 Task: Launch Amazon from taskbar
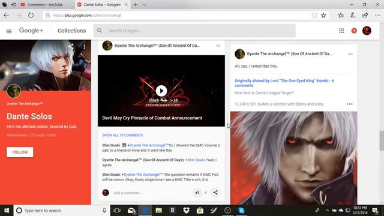(x=172, y=211)
